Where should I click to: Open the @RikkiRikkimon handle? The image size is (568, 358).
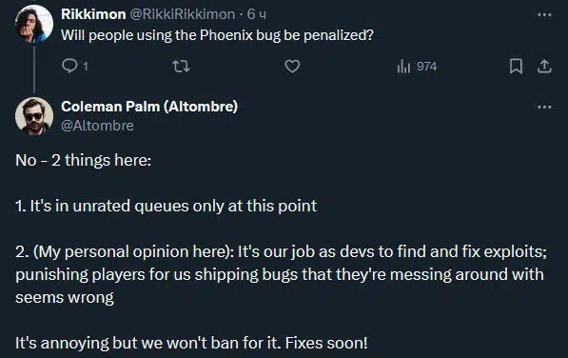click(x=183, y=14)
